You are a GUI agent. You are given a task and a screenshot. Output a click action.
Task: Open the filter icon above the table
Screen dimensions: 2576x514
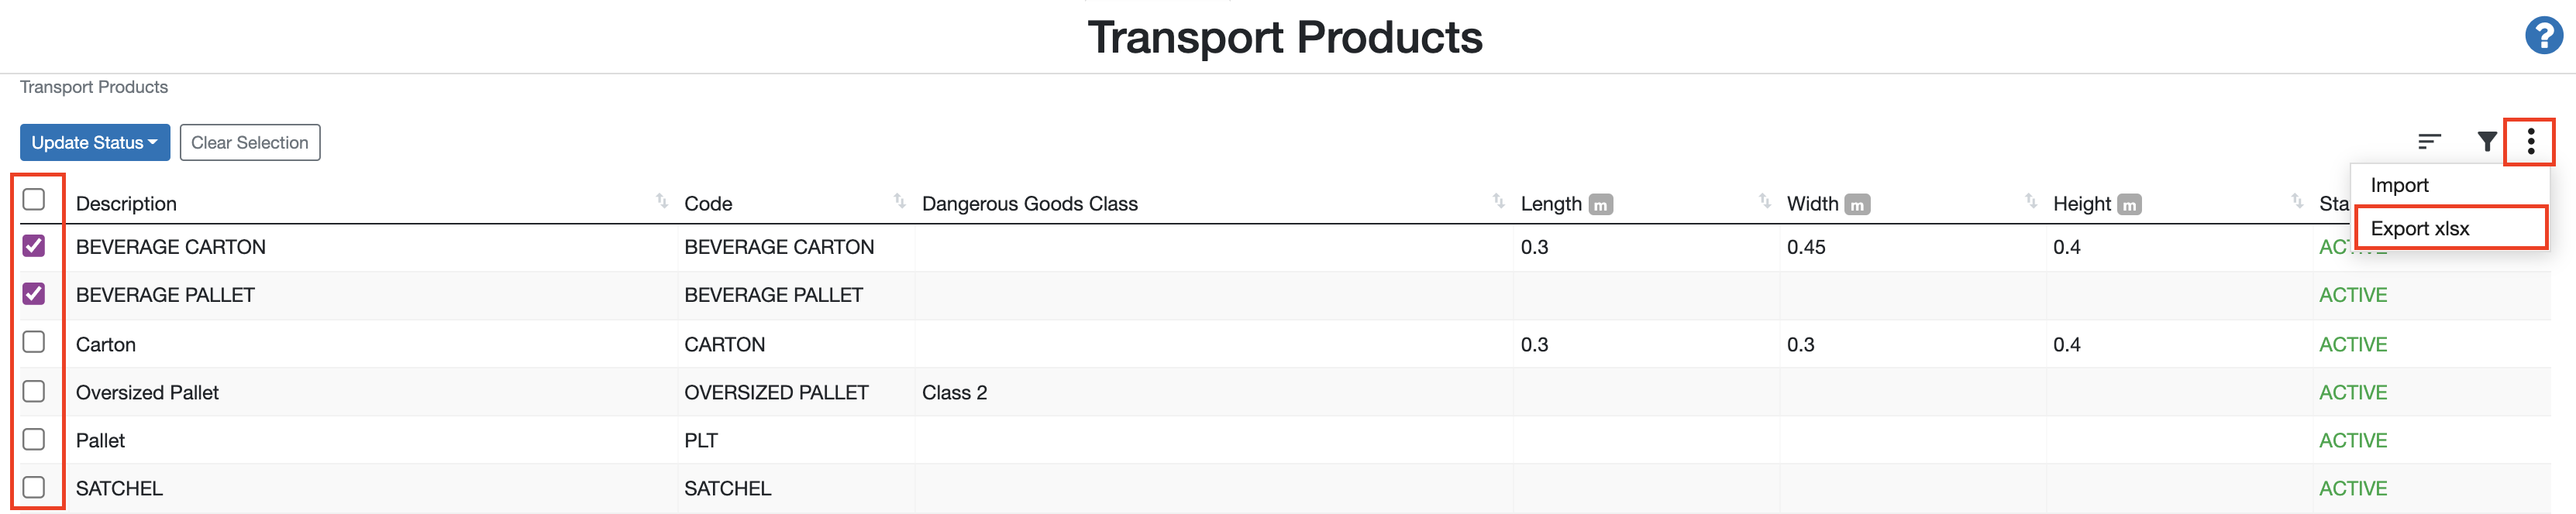coord(2487,141)
